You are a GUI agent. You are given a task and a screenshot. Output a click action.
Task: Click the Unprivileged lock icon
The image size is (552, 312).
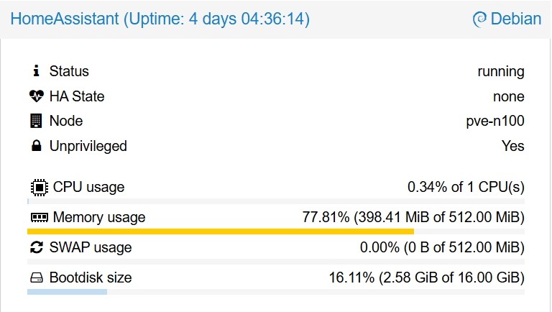37,146
